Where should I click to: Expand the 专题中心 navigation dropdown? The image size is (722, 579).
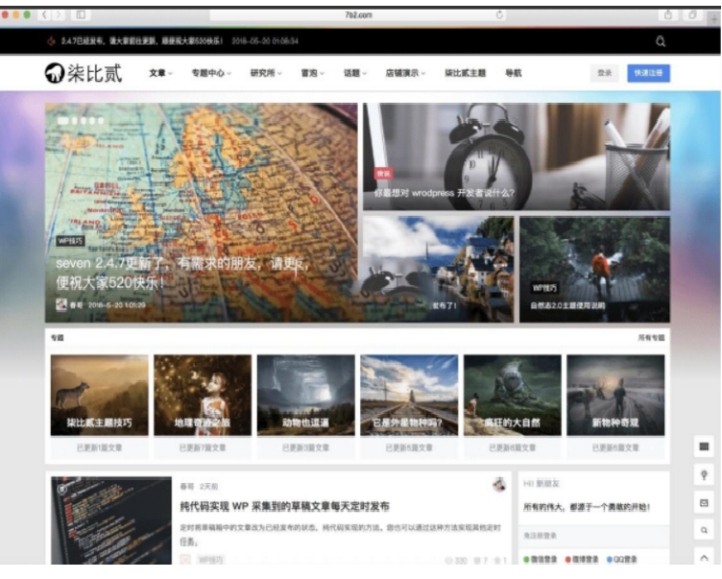(x=211, y=73)
